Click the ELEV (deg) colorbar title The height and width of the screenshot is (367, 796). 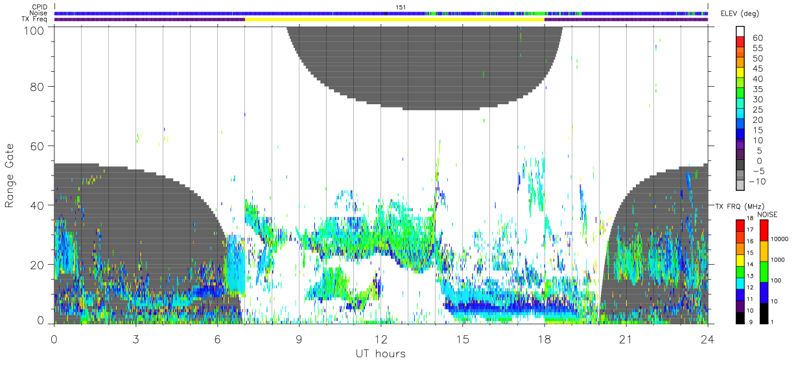pyautogui.click(x=741, y=14)
